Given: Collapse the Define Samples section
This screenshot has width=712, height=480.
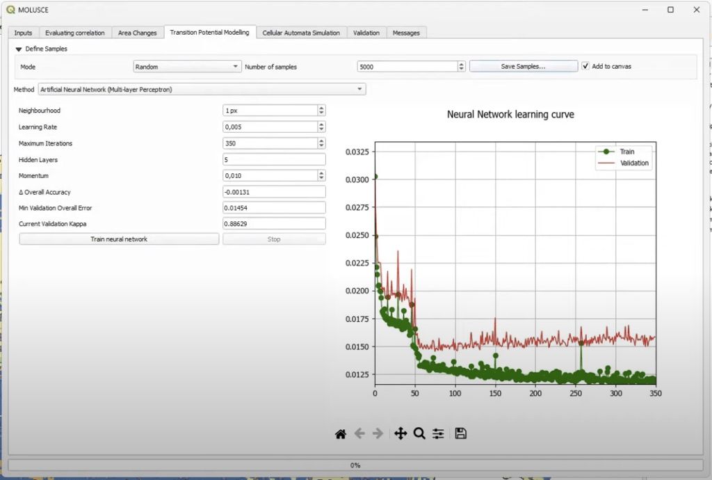Looking at the screenshot, I should (x=19, y=49).
